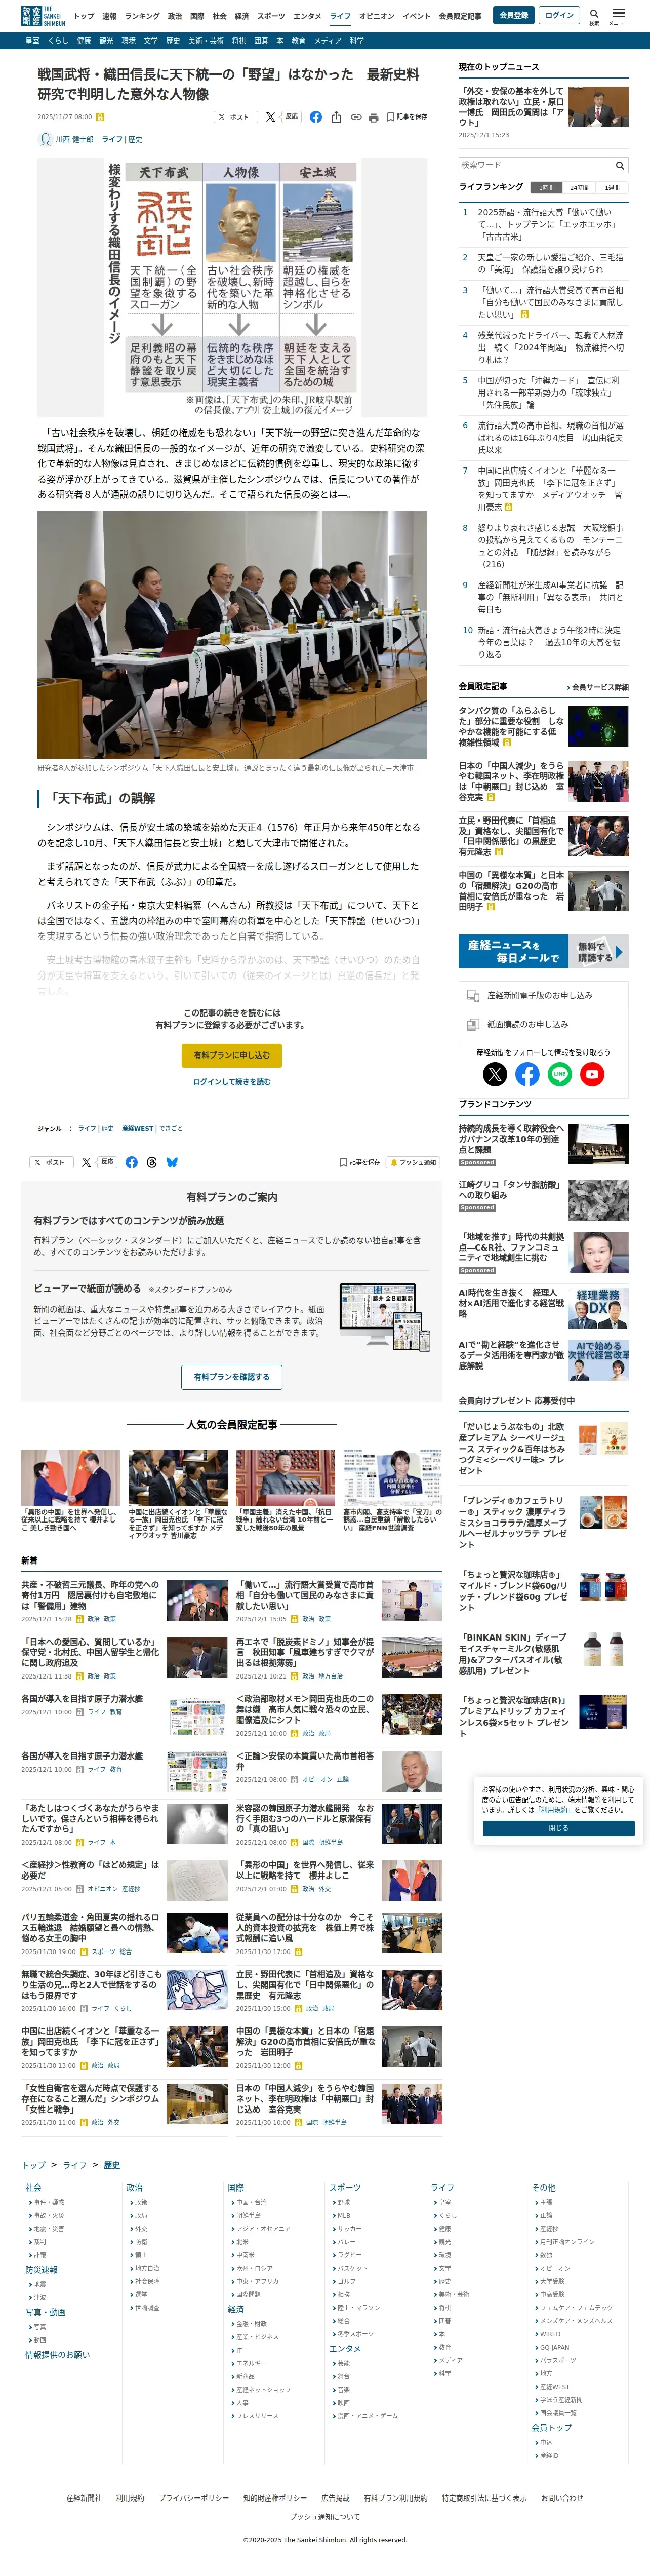
Task: Open top news 外交・安保の基本 headline
Action: [511, 107]
